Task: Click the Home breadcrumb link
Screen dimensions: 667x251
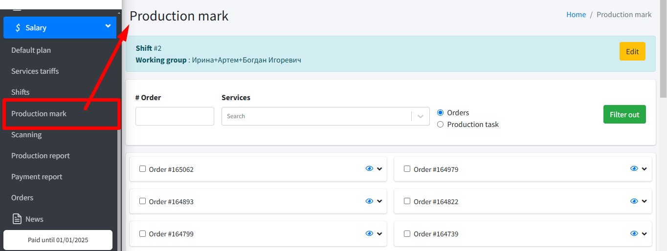Action: [x=576, y=15]
